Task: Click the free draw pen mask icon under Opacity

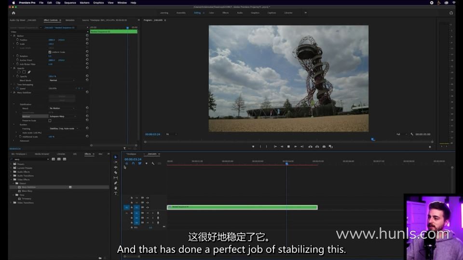Action: click(x=29, y=72)
